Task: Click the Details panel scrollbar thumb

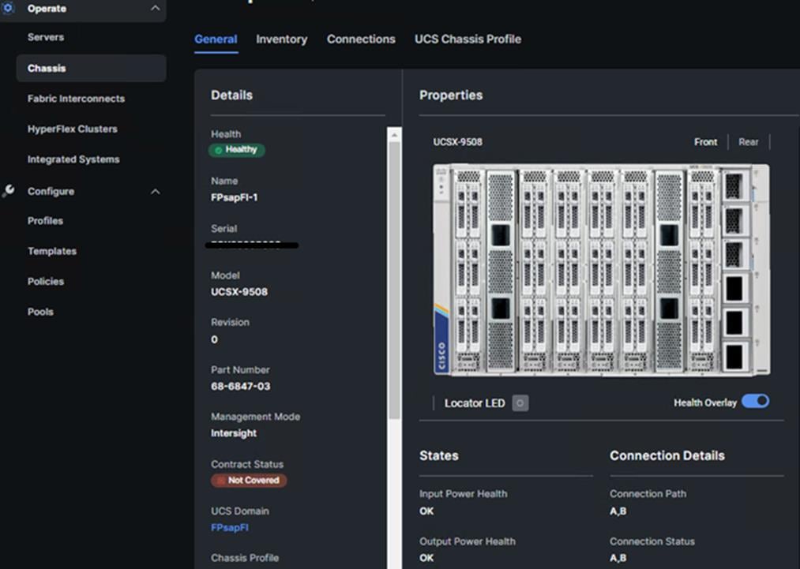Action: tap(394, 280)
